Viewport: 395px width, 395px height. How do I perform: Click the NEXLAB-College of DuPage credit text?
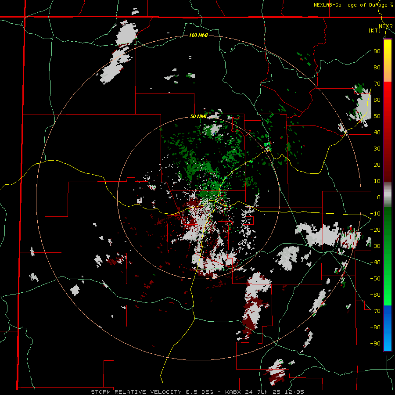click(353, 5)
